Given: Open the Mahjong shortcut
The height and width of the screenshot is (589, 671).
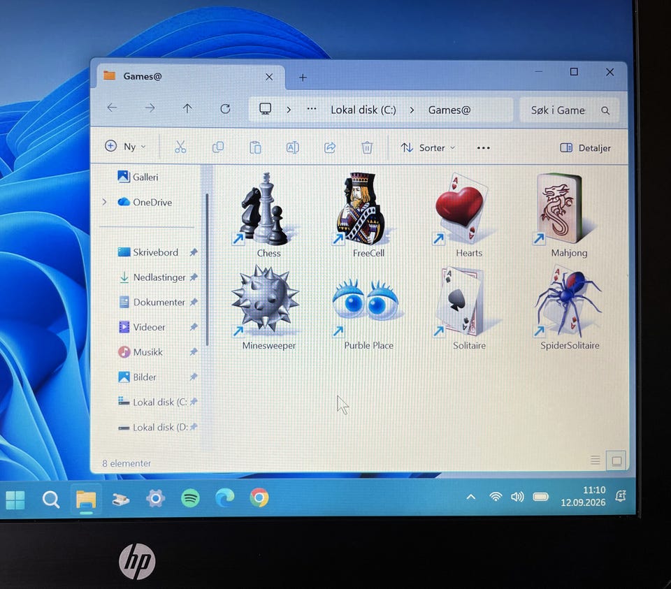Looking at the screenshot, I should point(567,214).
